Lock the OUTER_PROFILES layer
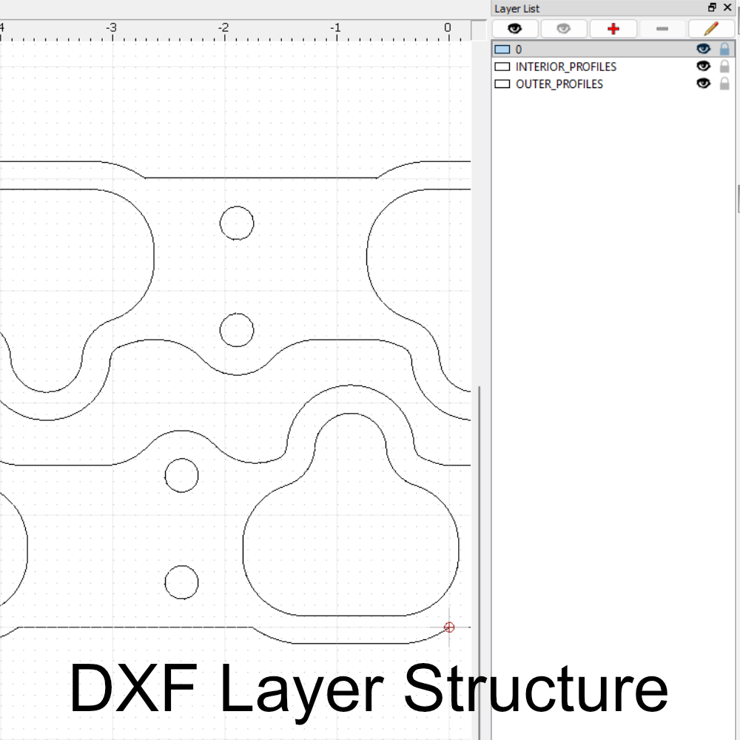740x740 pixels. (725, 84)
